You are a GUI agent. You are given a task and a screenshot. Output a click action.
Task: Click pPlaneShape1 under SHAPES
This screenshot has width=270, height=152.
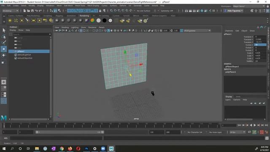232,67
